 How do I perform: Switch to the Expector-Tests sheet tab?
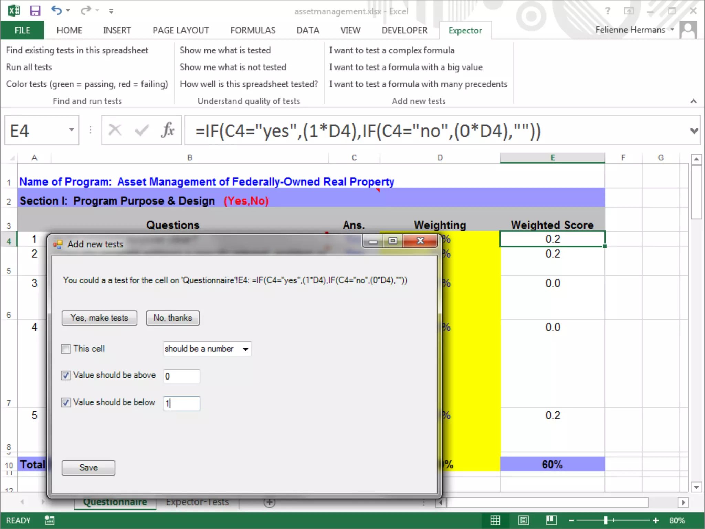(x=197, y=502)
